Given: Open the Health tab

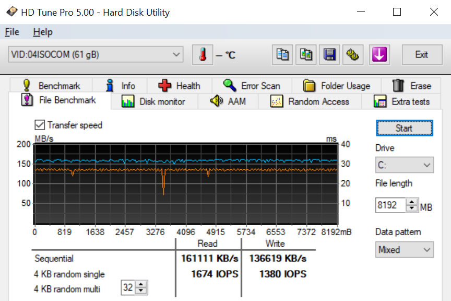Looking at the screenshot, I should point(180,86).
